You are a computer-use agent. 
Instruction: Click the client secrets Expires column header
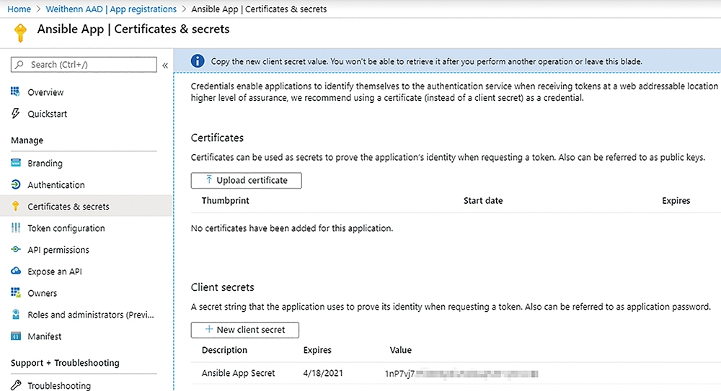coord(317,350)
